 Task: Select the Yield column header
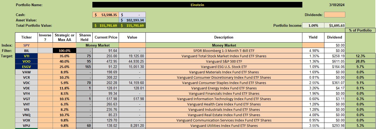click(313, 37)
